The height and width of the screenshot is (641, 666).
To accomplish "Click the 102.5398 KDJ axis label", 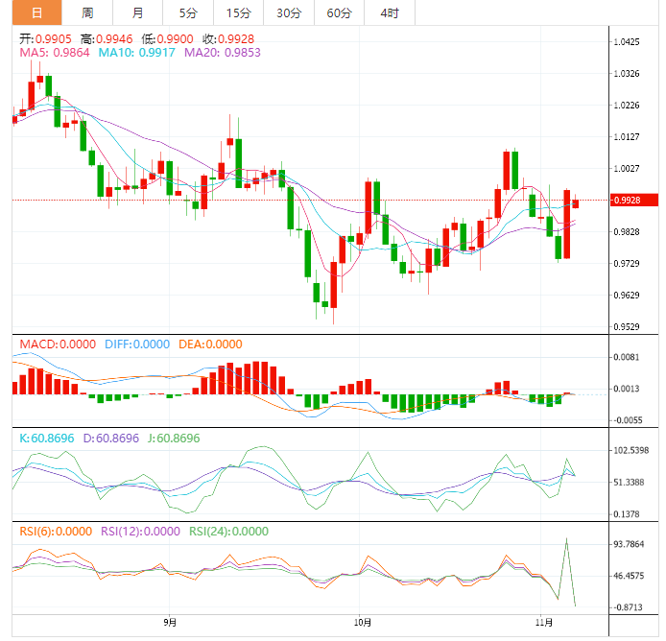I will pos(631,451).
